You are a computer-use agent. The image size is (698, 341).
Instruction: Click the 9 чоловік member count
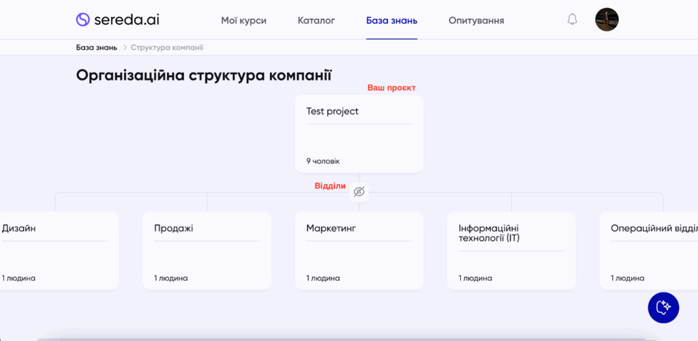(322, 161)
